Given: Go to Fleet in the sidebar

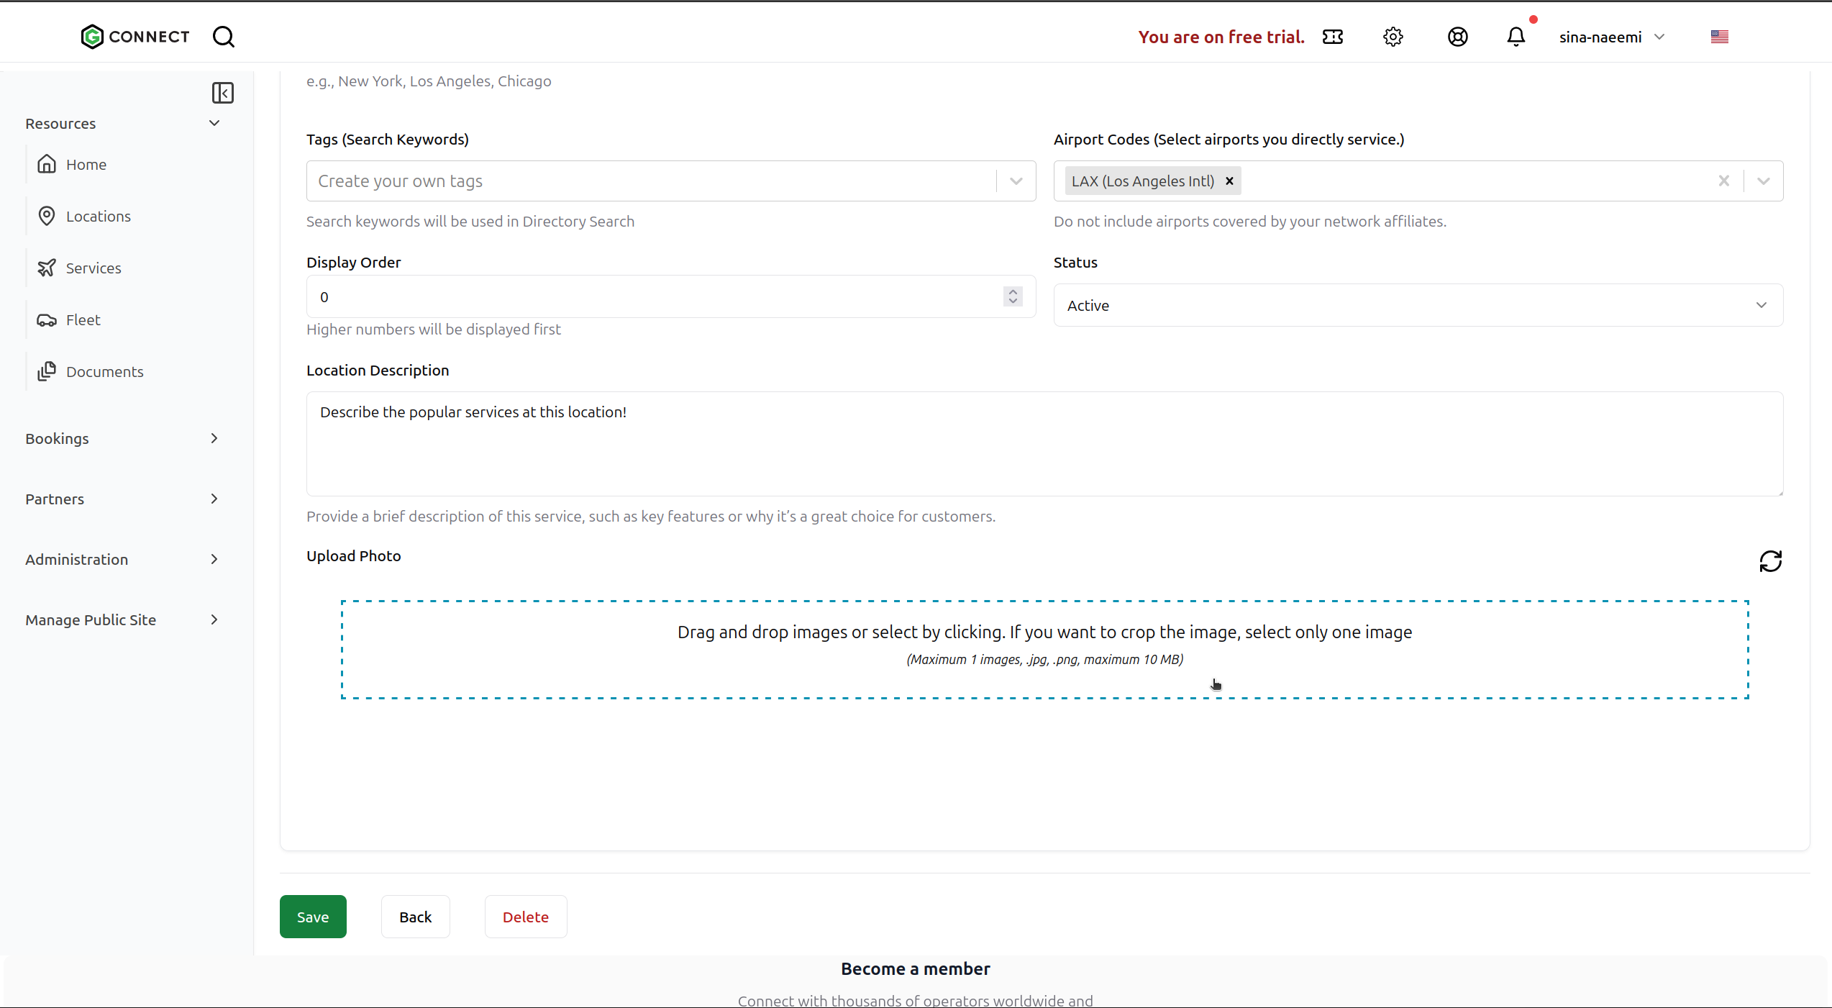Looking at the screenshot, I should tap(83, 320).
